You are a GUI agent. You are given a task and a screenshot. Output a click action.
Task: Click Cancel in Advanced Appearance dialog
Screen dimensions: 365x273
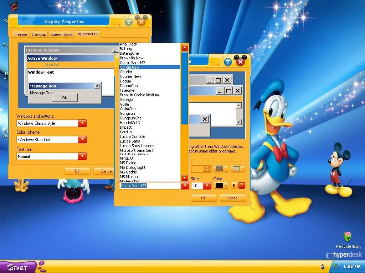click(x=232, y=198)
